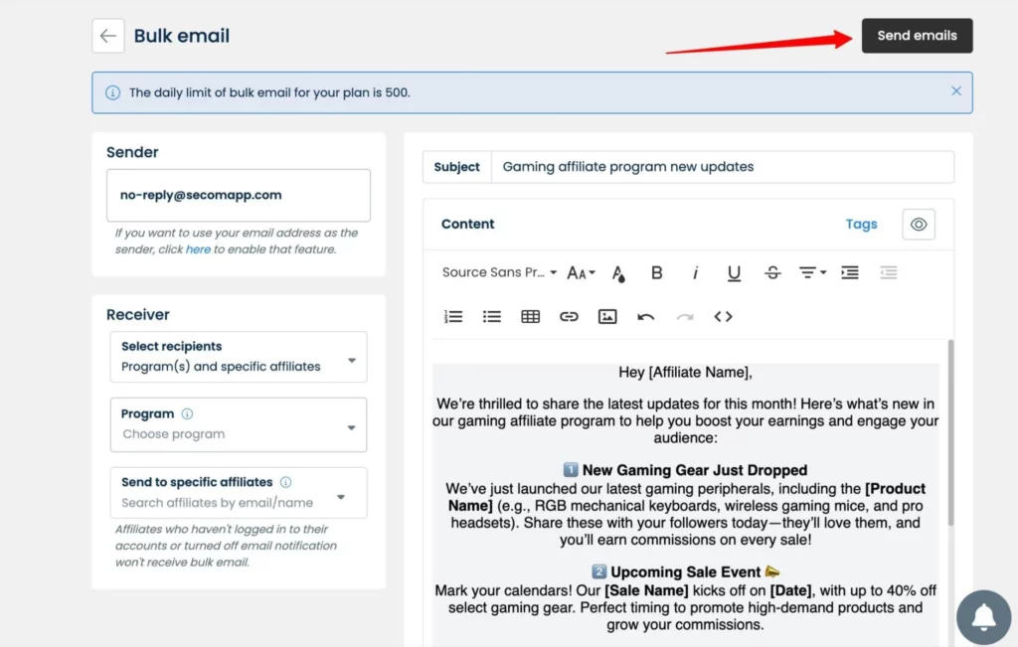The image size is (1018, 647).
Task: Toggle email preview with eye icon
Action: click(919, 225)
